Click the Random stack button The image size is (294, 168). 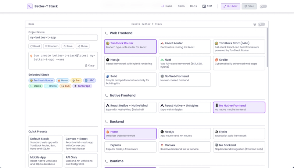tap(52, 46)
